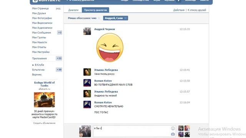Viewport: 246px width, 138px height.
Task: Close the 'Андрей, Саня' dialog tab
Action: click(125, 18)
